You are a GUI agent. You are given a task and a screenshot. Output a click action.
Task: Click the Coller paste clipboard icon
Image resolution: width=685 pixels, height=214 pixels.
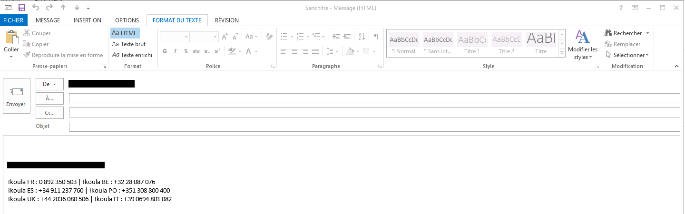[x=11, y=38]
